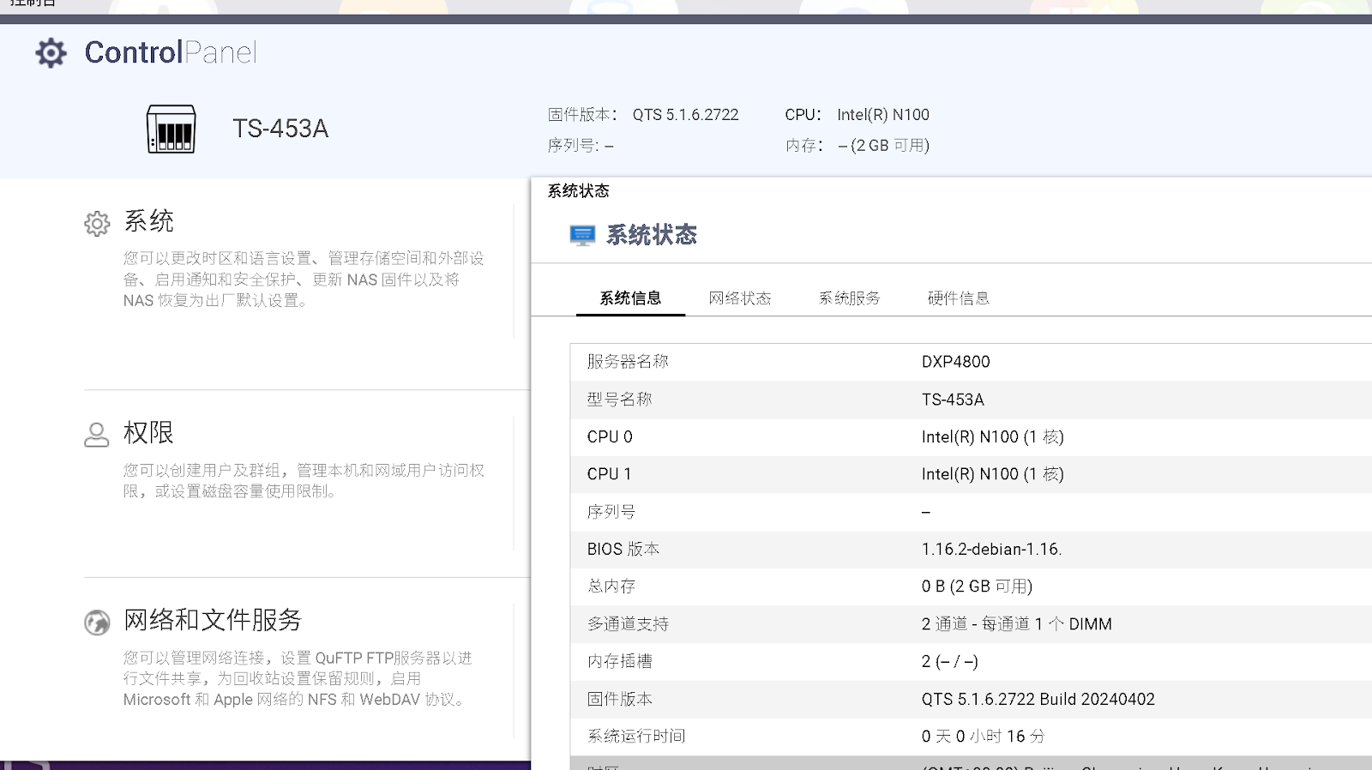Open the 系统 category heading
Viewport: 1372px width, 770px height.
click(x=149, y=221)
